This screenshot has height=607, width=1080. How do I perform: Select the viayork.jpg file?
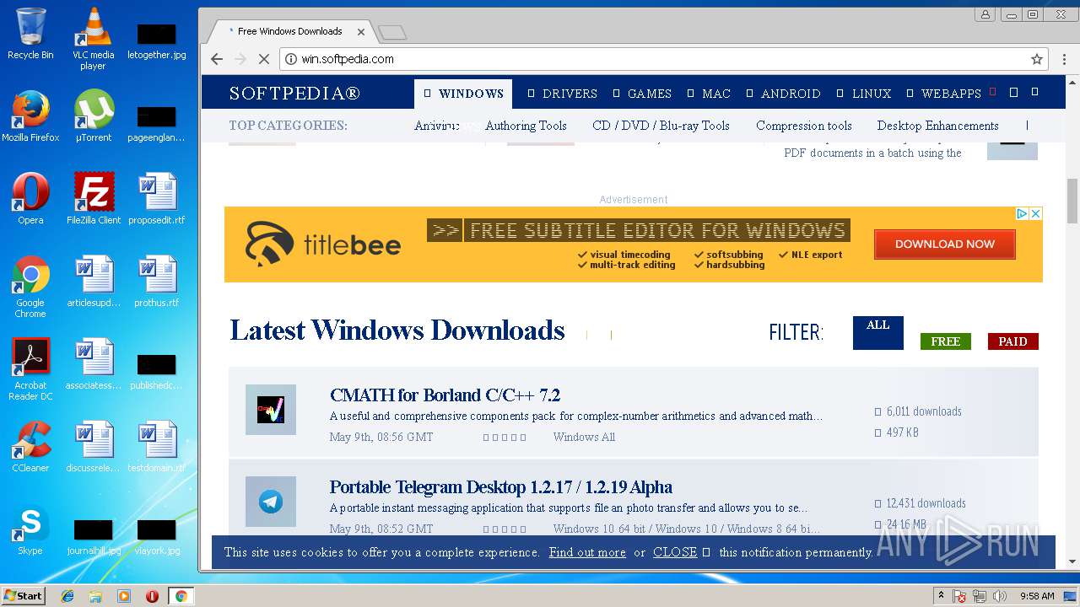[x=156, y=534]
